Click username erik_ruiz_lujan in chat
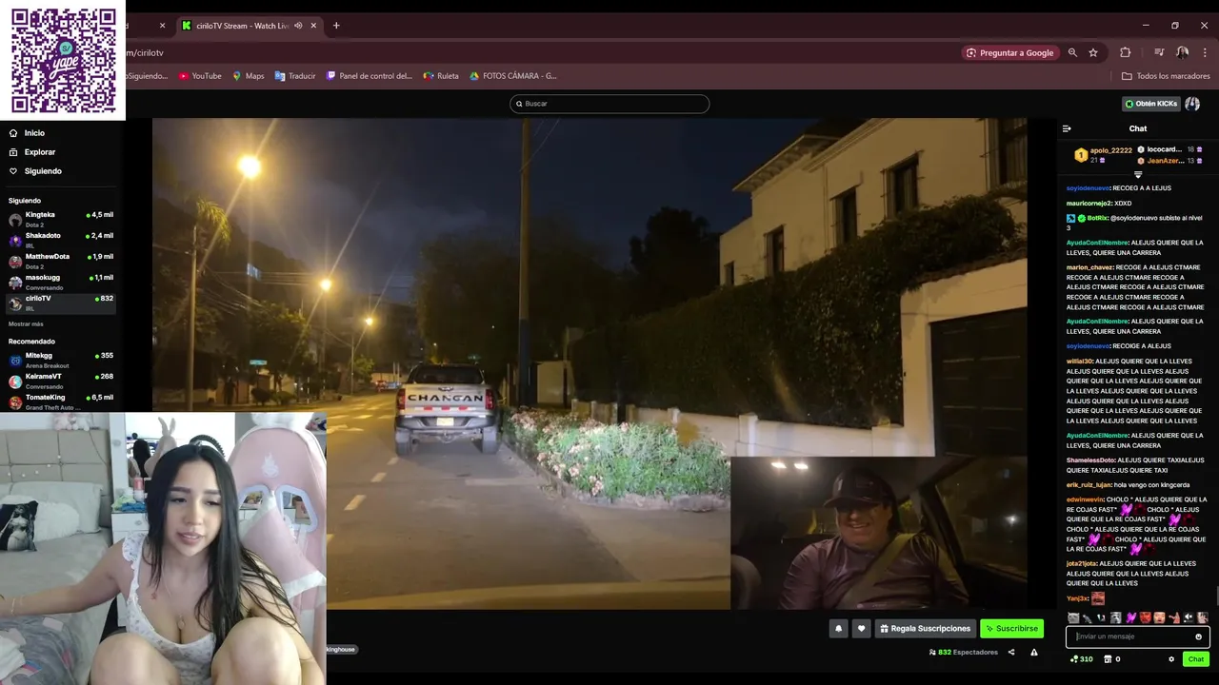 (x=1089, y=484)
